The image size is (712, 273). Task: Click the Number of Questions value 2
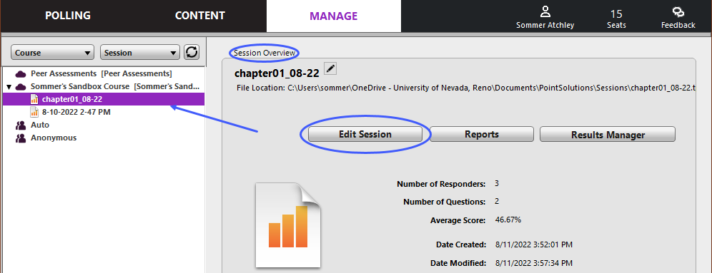pos(497,202)
